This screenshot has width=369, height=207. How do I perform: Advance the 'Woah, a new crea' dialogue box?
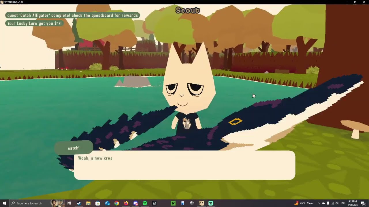(184, 165)
